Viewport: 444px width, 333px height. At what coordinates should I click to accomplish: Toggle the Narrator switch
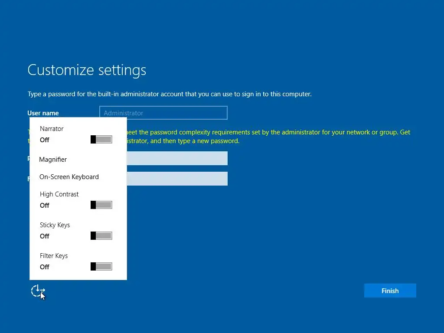pos(101,139)
